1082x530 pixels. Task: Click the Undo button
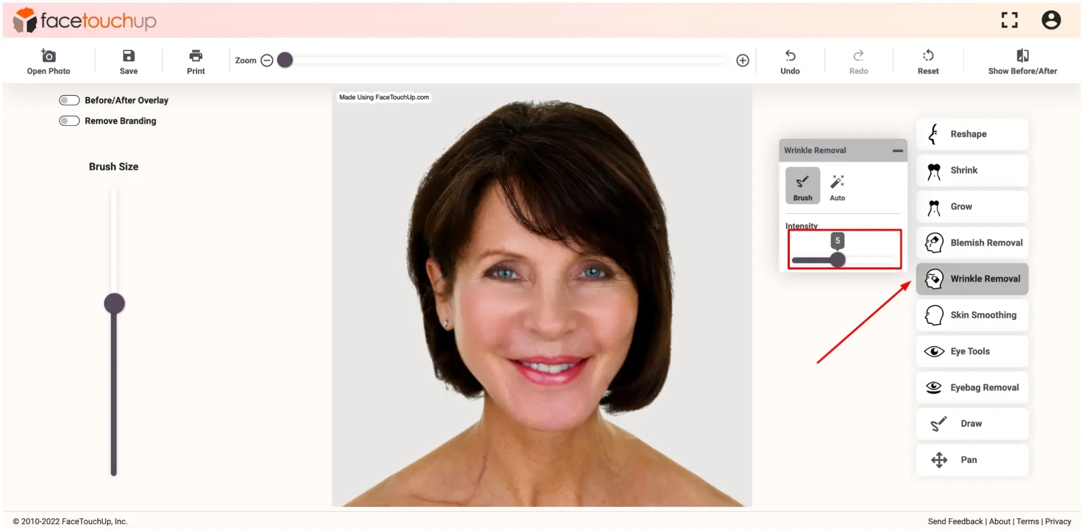(x=790, y=60)
